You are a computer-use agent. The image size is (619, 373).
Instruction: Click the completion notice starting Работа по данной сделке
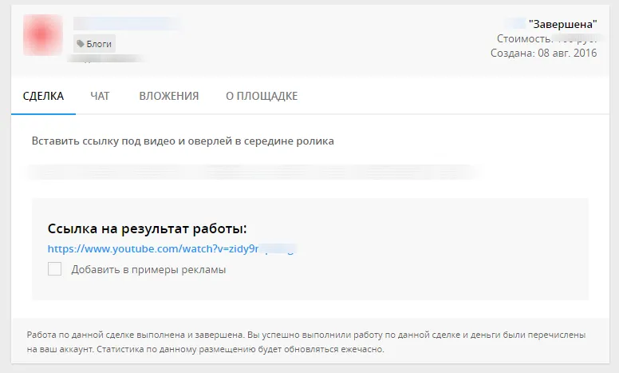coord(306,342)
